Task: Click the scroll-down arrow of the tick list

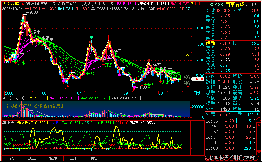Action: [x=259, y=152]
